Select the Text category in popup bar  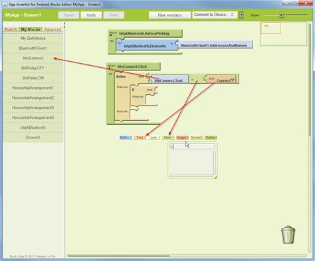point(140,137)
